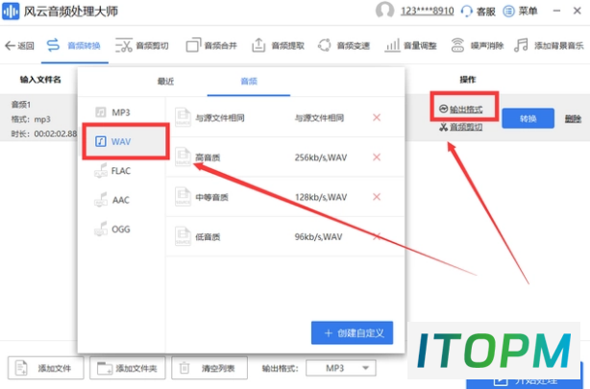Open the 音量调整 tool
Image resolution: width=590 pixels, height=389 pixels.
coord(410,45)
